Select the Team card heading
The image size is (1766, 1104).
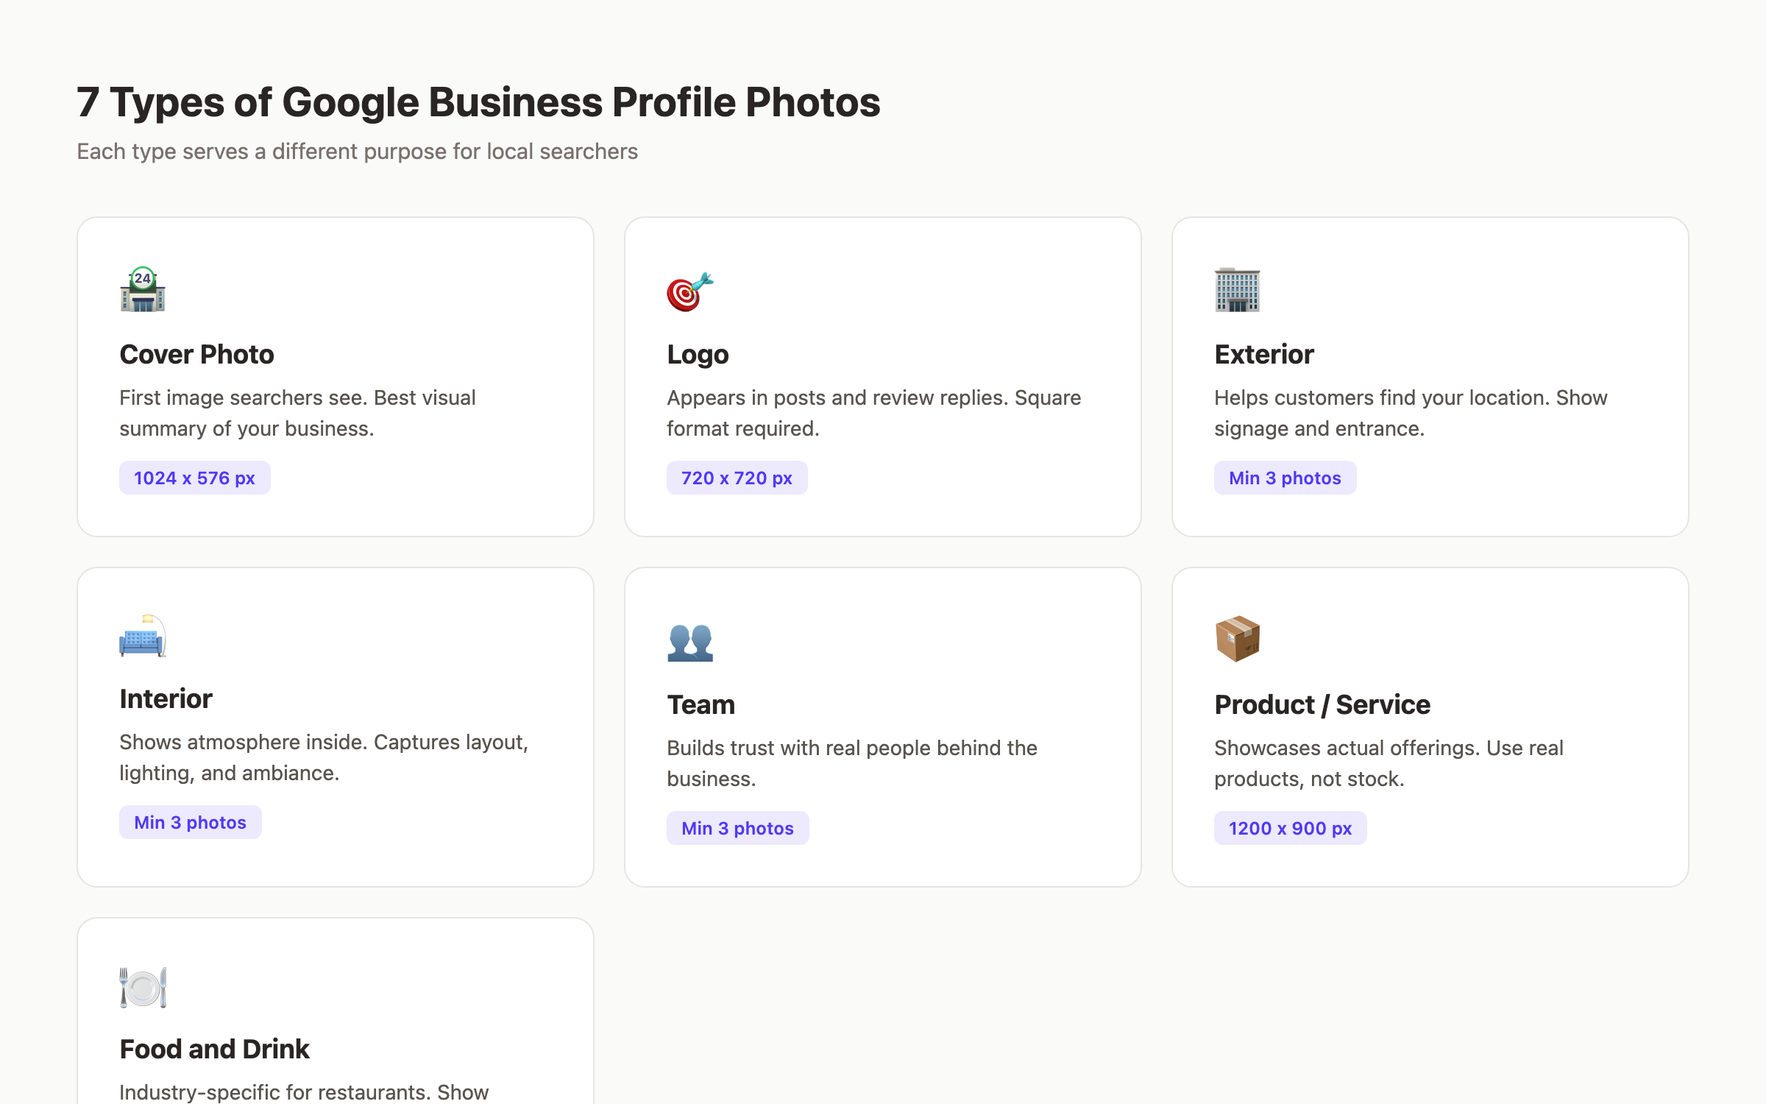(701, 704)
